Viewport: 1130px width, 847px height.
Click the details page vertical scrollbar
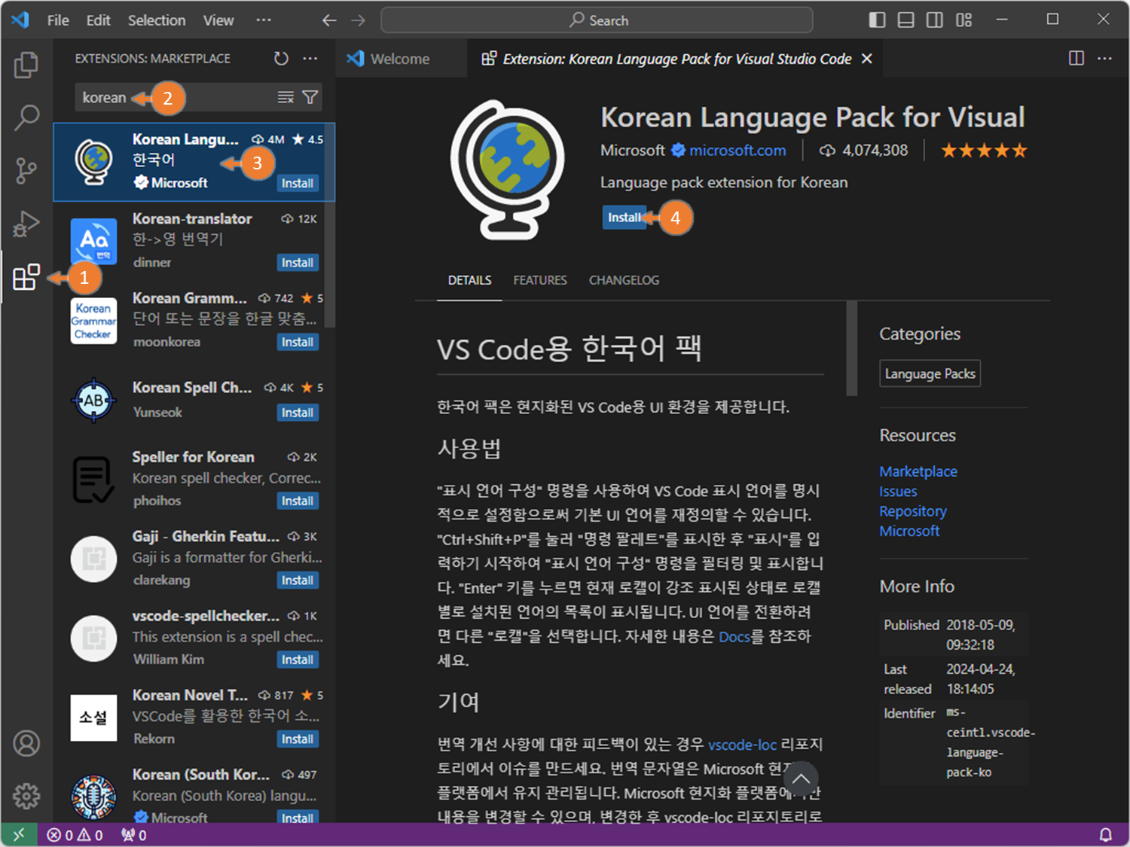(851, 348)
